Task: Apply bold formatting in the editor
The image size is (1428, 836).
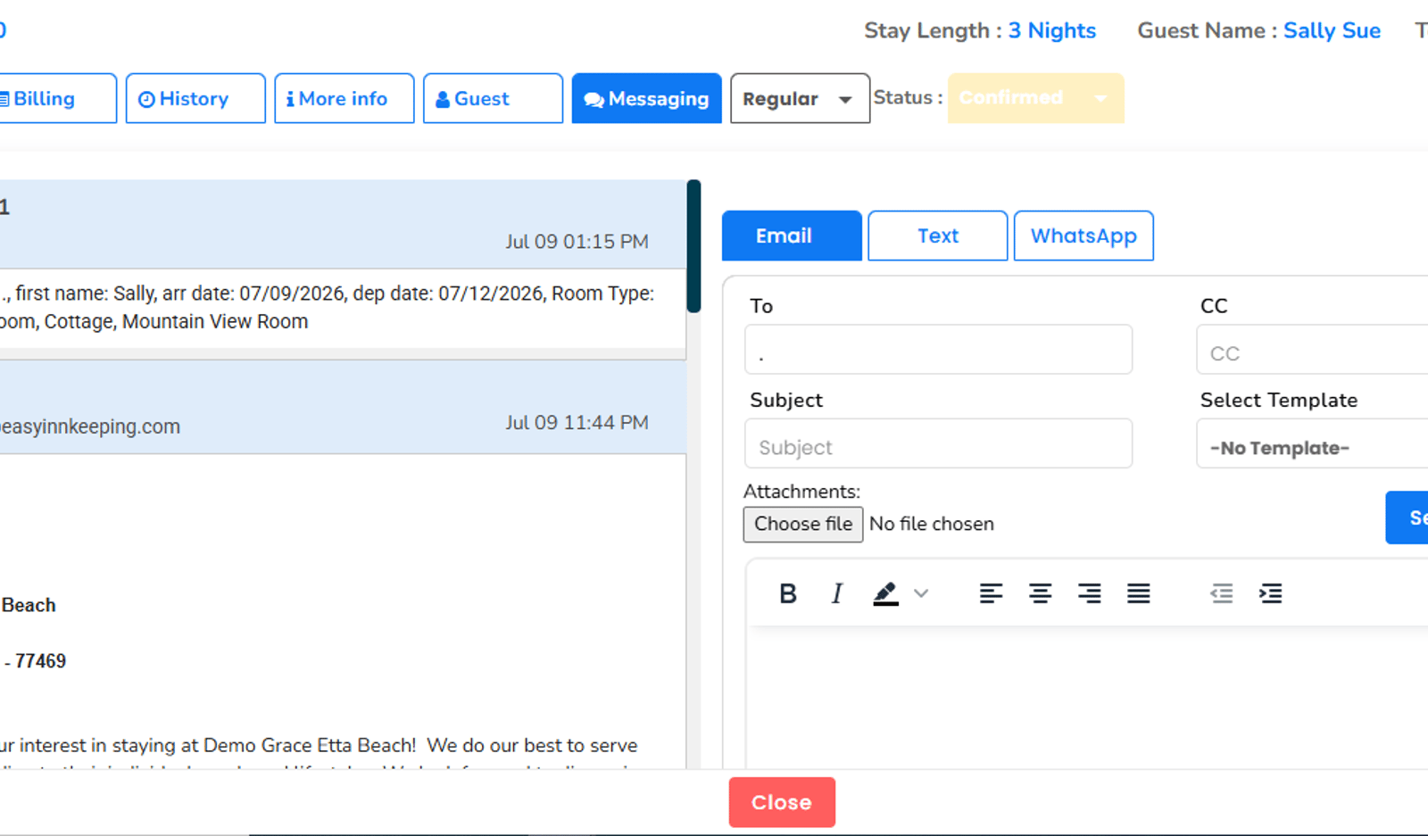Action: pos(787,593)
